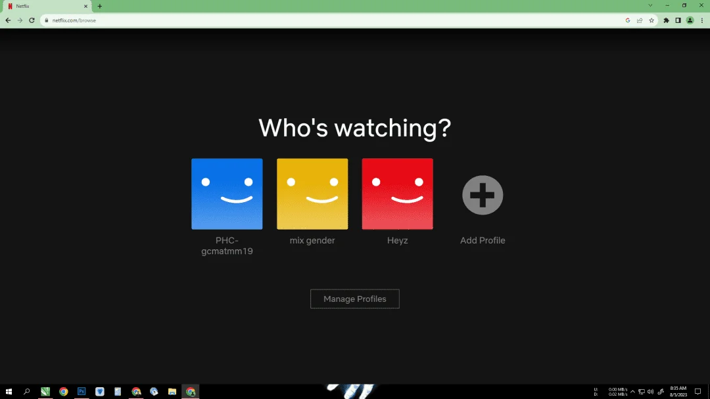Open the notepad app in the taskbar
This screenshot has width=710, height=399.
(118, 391)
